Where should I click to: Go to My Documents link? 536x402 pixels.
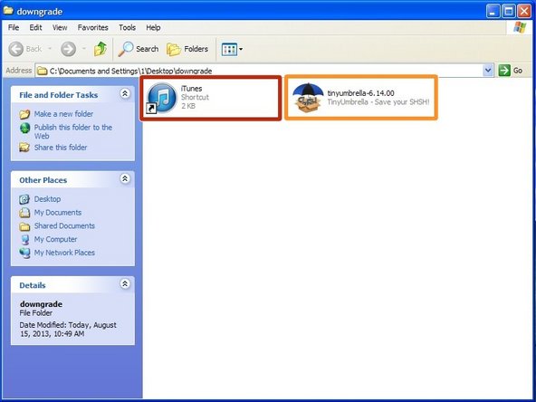(58, 212)
